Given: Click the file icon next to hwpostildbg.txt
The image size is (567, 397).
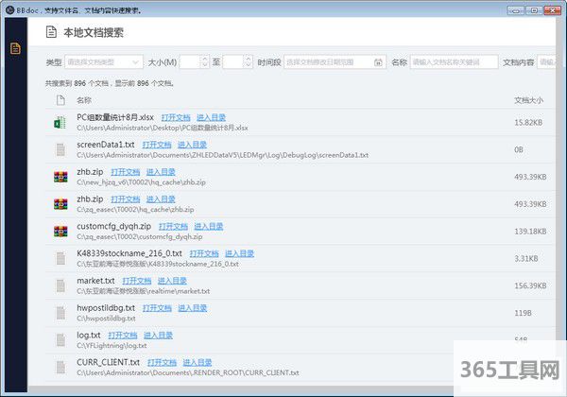Looking at the screenshot, I should tap(60, 312).
